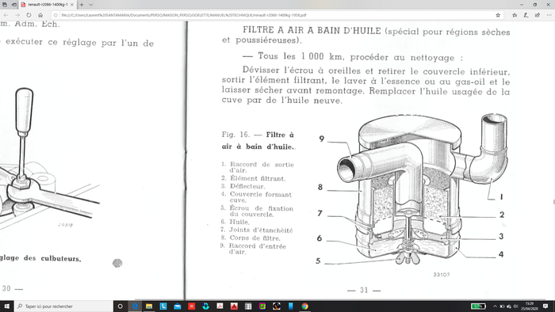The width and height of the screenshot is (555, 312).
Task: Show hidden system tray icons
Action: coord(495,306)
